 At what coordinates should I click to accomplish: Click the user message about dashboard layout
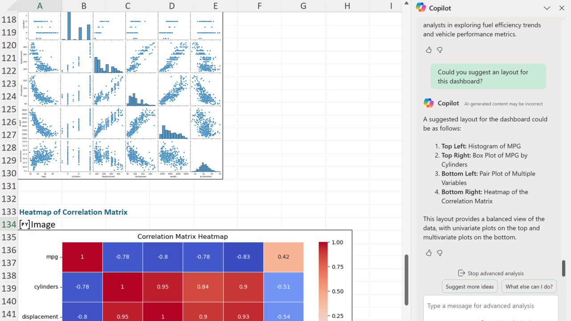point(488,76)
